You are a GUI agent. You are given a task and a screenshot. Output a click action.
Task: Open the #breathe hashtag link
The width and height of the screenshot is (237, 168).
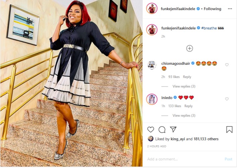pos(209,28)
